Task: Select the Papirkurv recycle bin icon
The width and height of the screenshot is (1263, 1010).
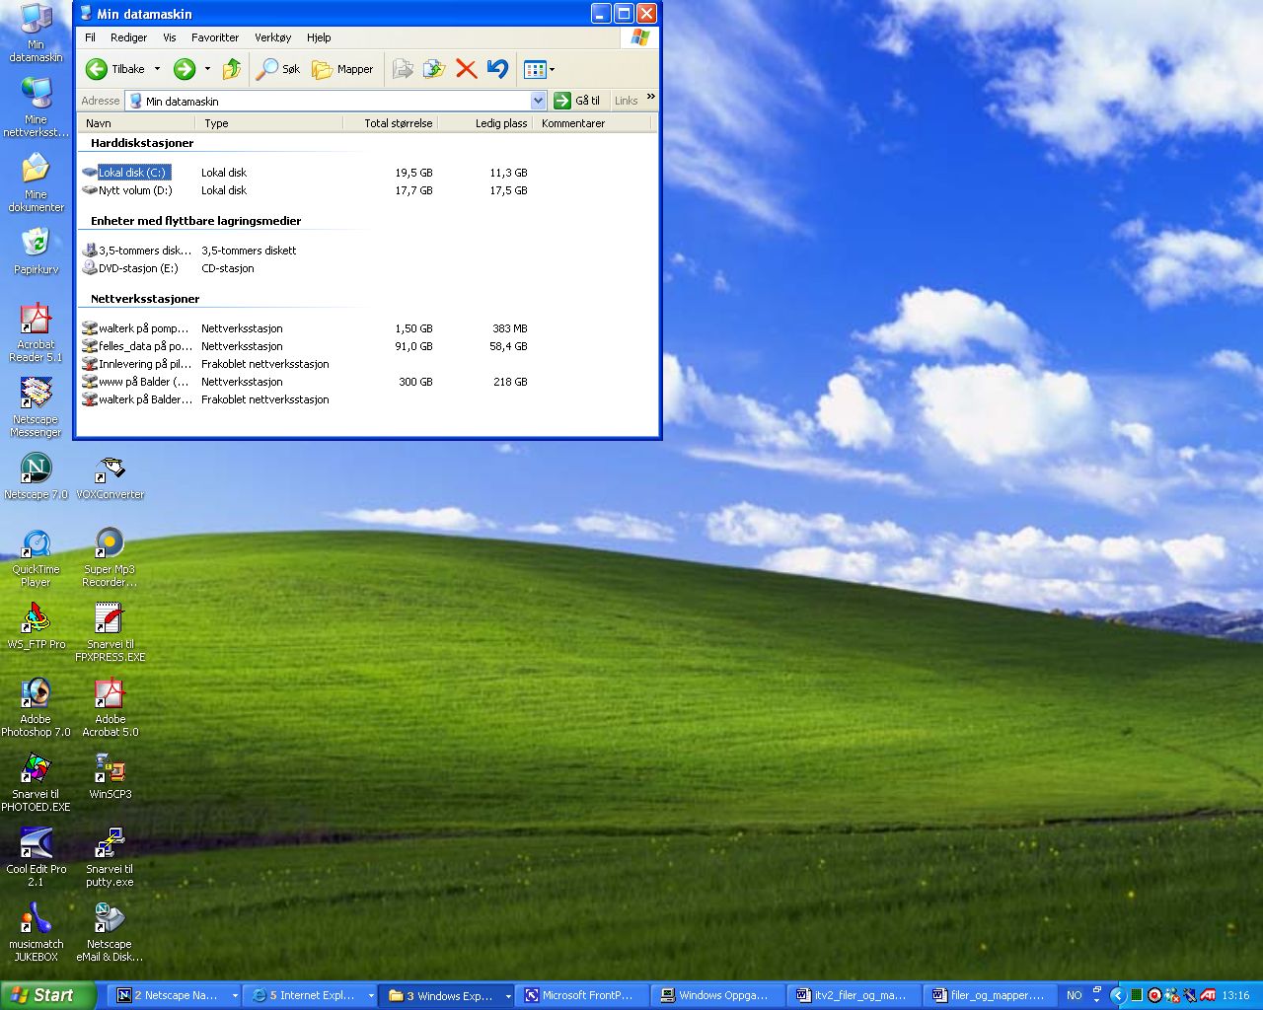Action: pos(37,251)
